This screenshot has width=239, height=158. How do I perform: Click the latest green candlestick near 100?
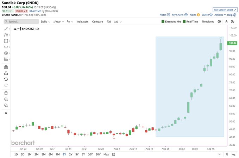click(x=221, y=47)
